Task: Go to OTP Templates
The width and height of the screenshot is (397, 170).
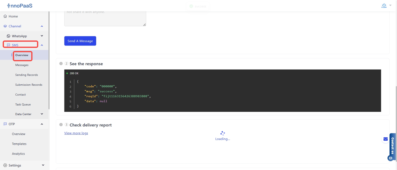Action: click(19, 144)
